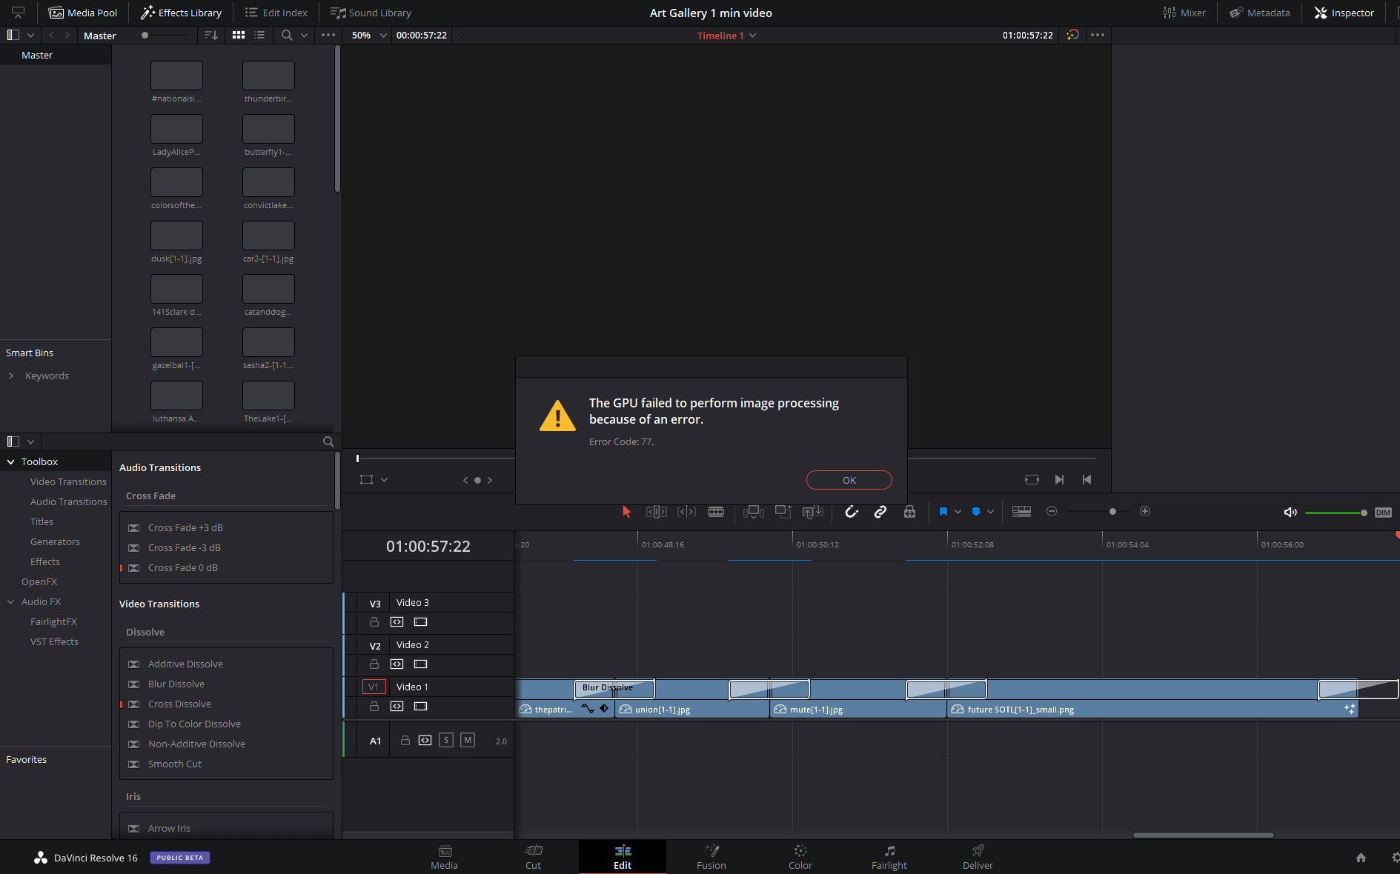Toggle the Media Pool panel button

click(83, 13)
